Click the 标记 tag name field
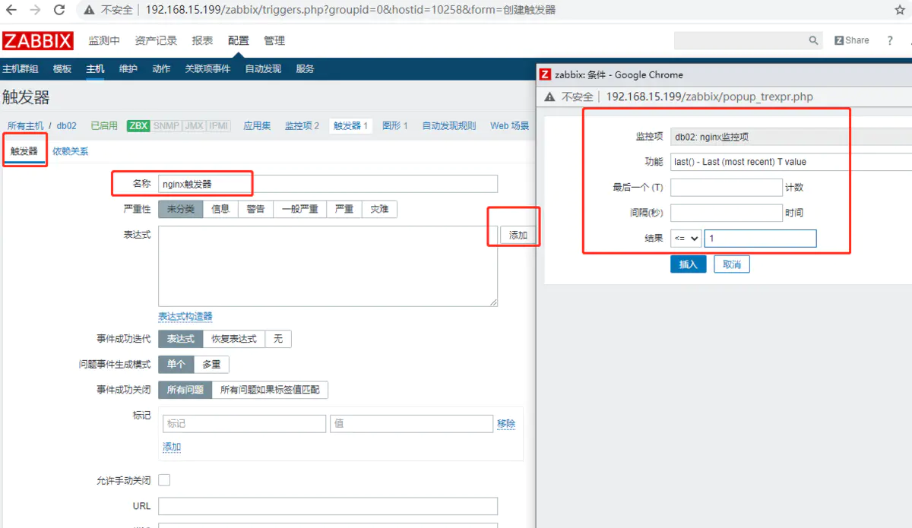 pos(244,424)
